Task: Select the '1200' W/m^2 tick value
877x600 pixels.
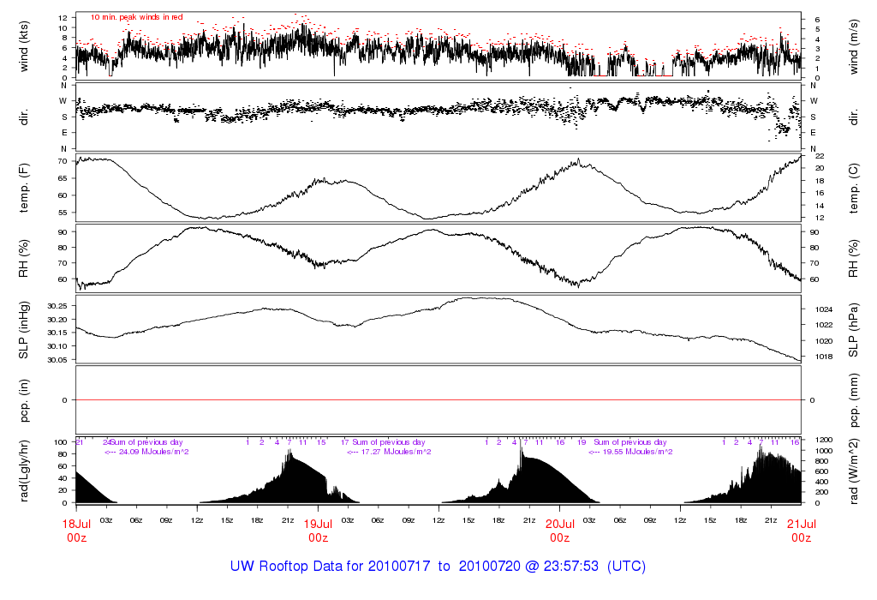Action: (x=824, y=440)
